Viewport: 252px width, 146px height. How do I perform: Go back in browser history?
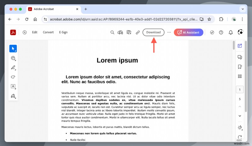coord(10,19)
